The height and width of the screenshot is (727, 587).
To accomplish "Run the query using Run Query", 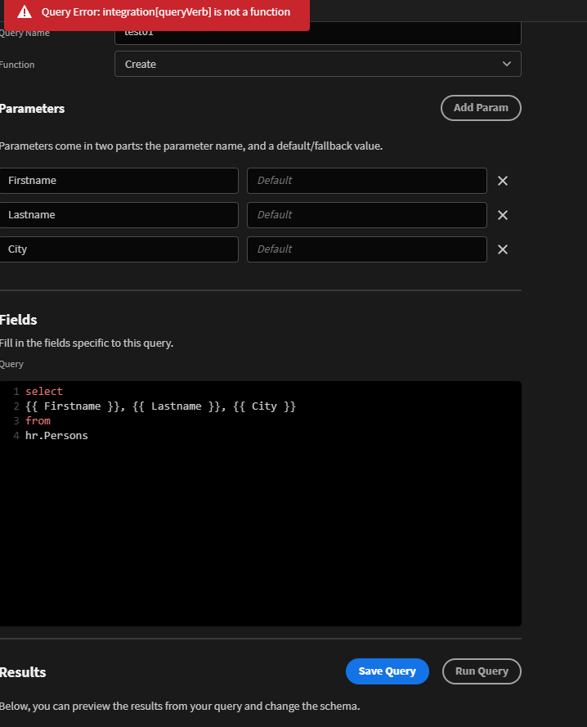I will (x=482, y=671).
